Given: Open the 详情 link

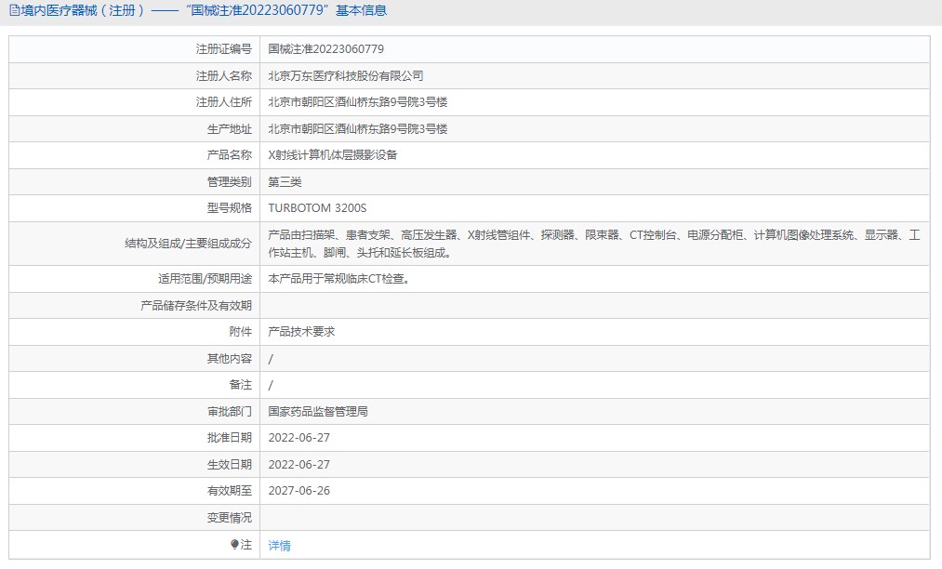Looking at the screenshot, I should [x=279, y=546].
